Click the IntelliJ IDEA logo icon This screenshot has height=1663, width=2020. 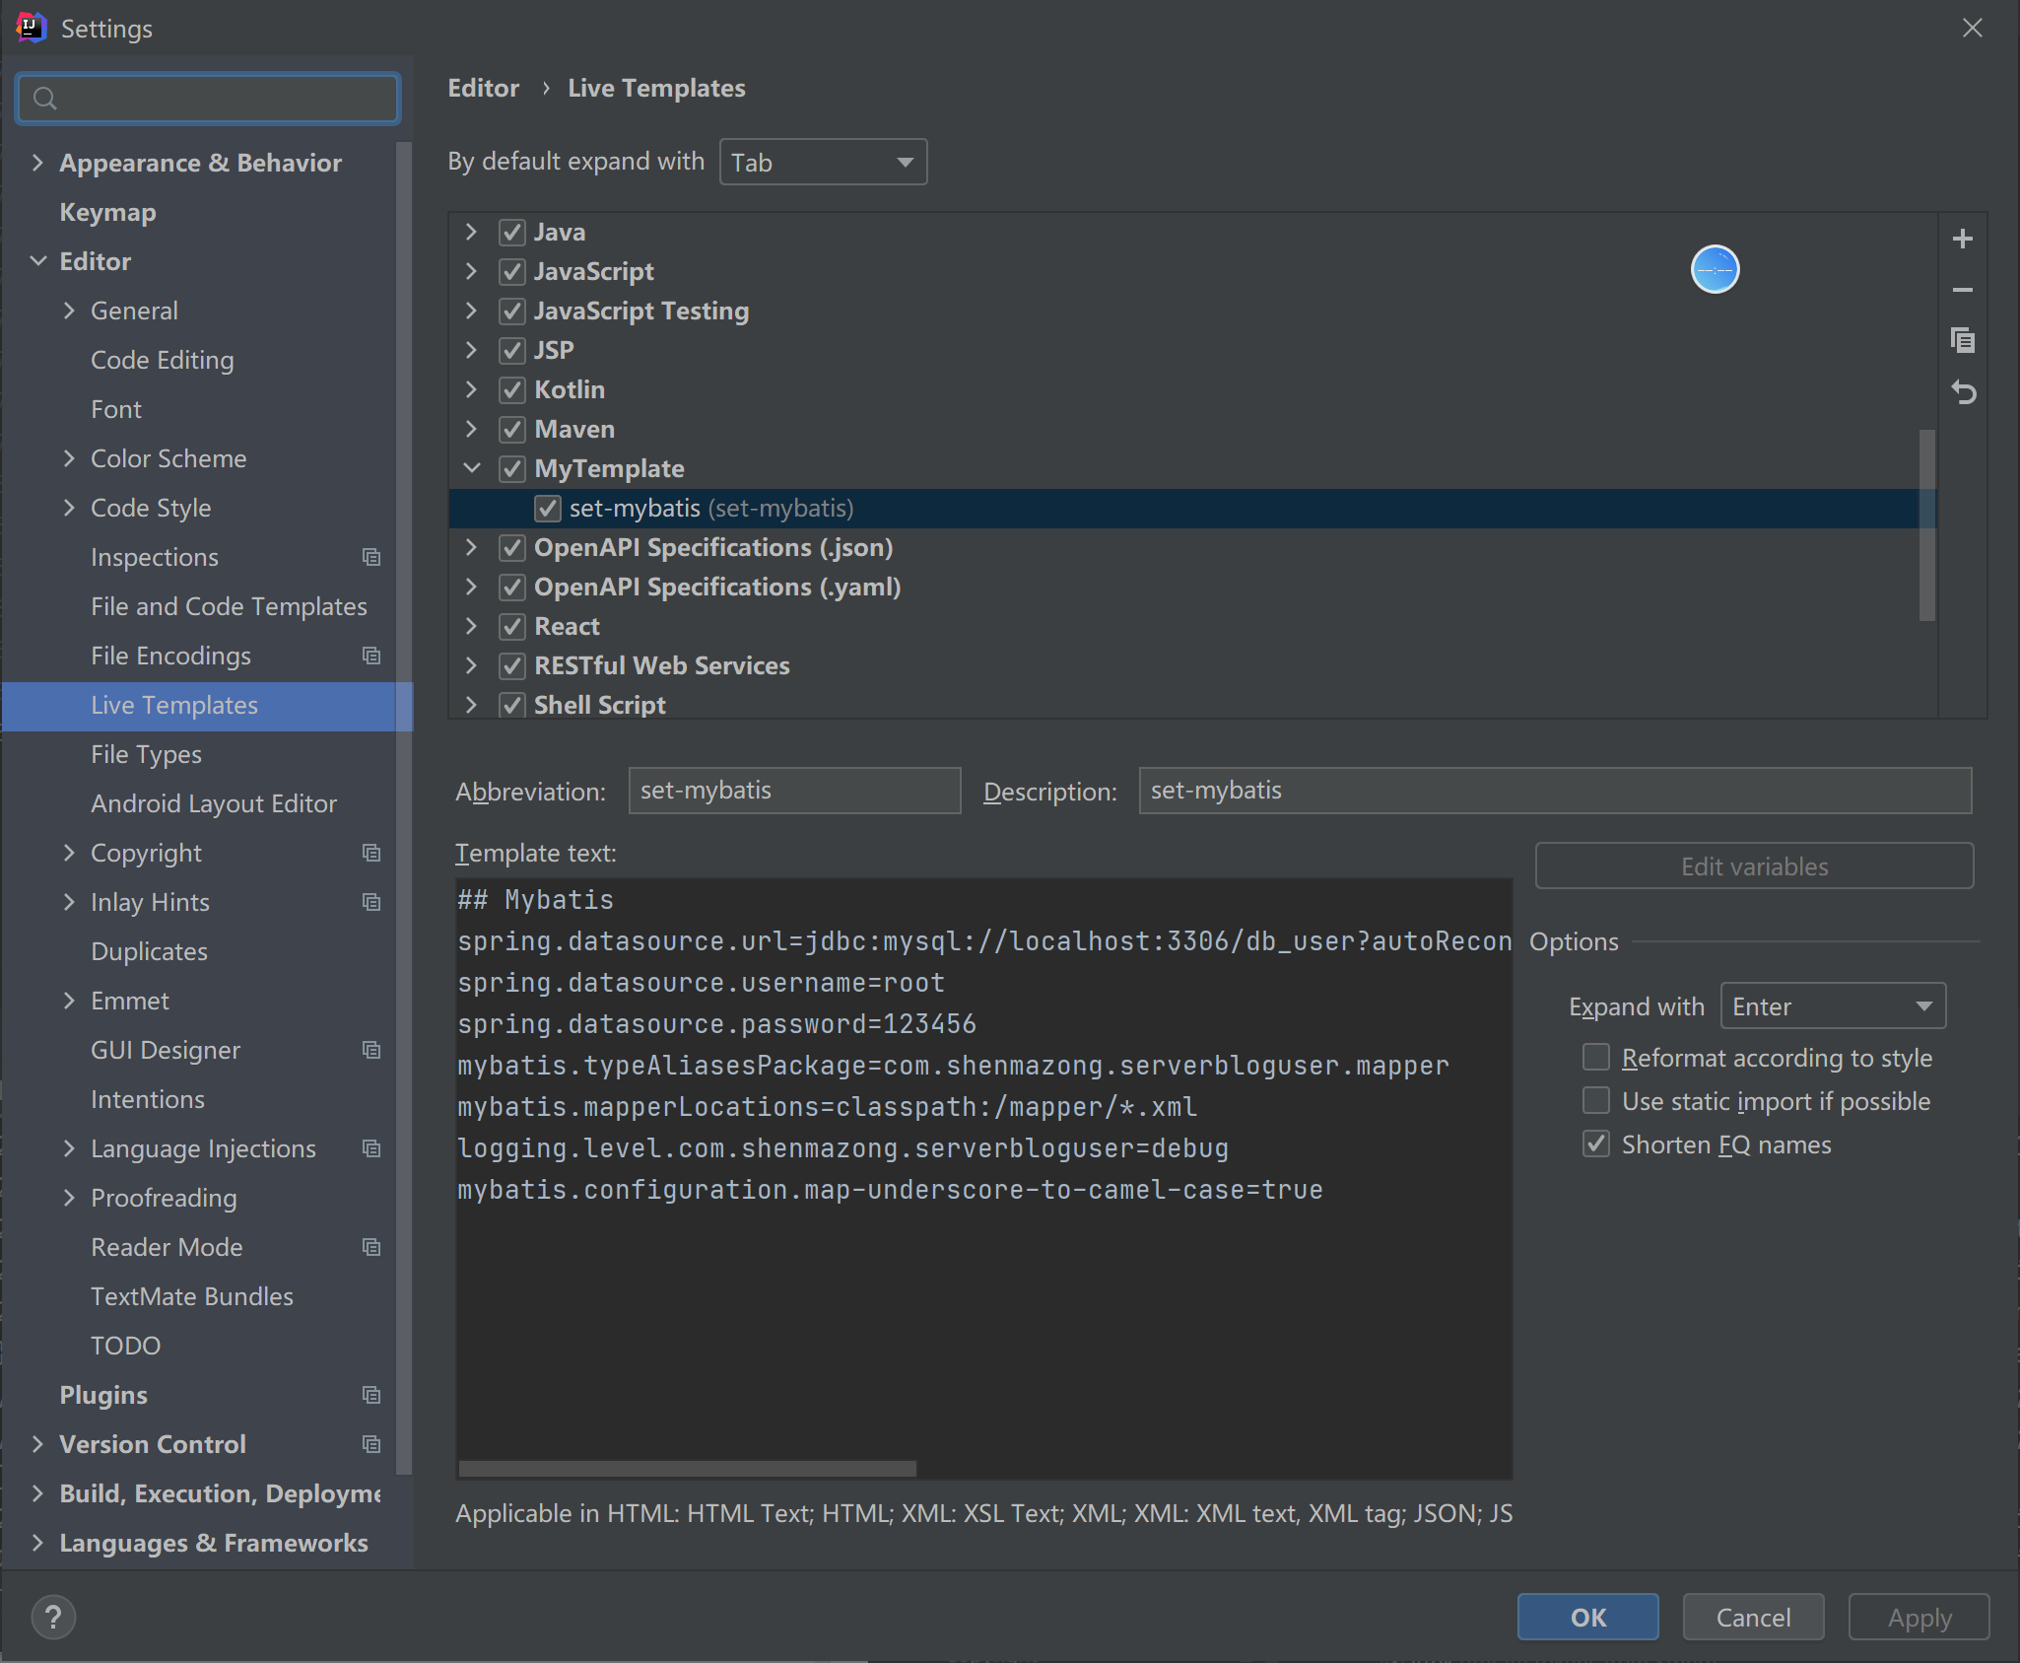[x=31, y=28]
